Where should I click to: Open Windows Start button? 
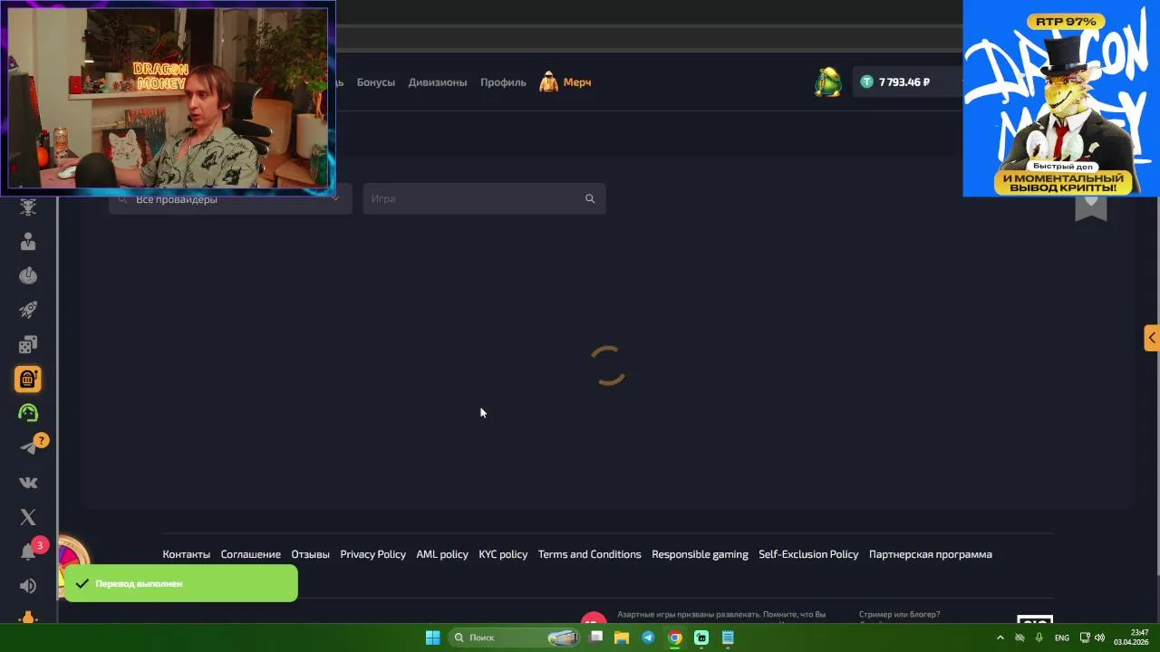tap(432, 638)
